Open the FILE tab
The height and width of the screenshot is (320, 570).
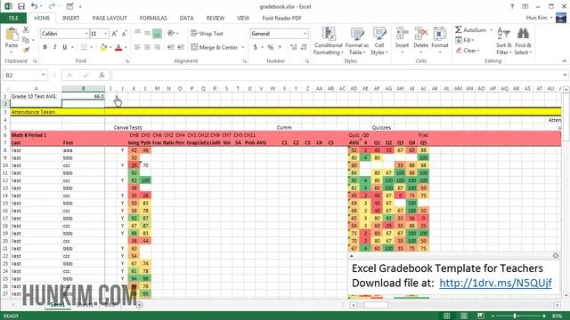tap(13, 18)
